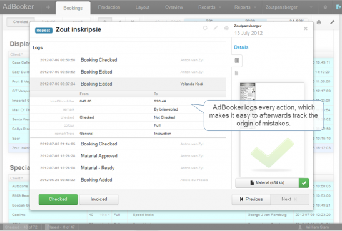Click the Not Checked value
Image resolution: width=342 pixels, height=231 pixels.
(164, 117)
